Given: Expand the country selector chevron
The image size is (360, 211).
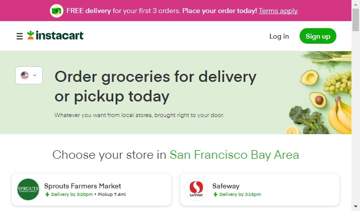Looking at the screenshot, I should pos(35,75).
